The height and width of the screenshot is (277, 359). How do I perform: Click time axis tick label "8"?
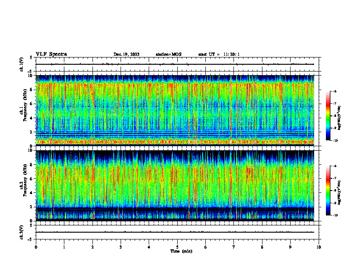tap(262, 247)
